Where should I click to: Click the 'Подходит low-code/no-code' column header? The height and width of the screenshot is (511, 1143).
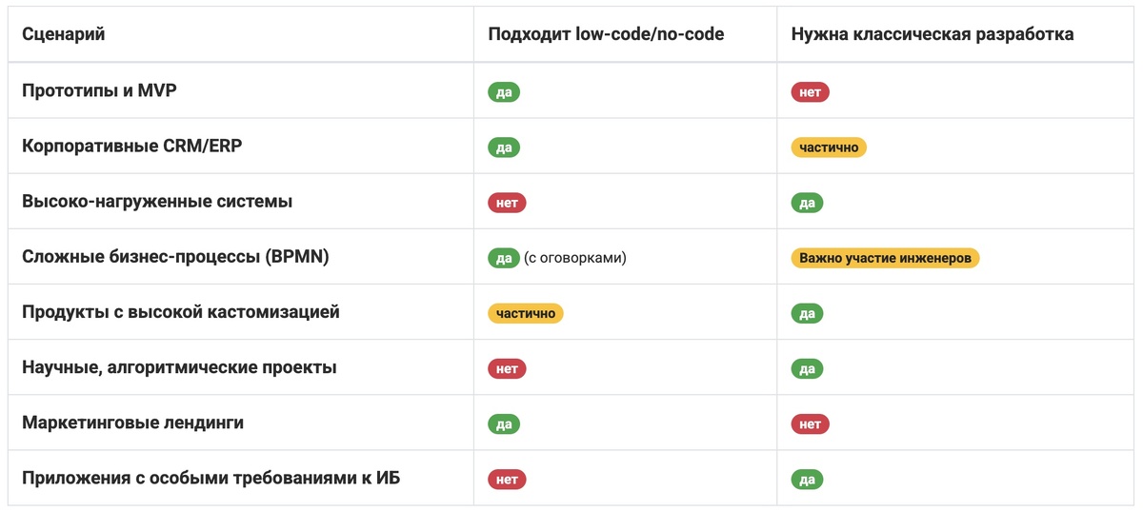(x=606, y=34)
